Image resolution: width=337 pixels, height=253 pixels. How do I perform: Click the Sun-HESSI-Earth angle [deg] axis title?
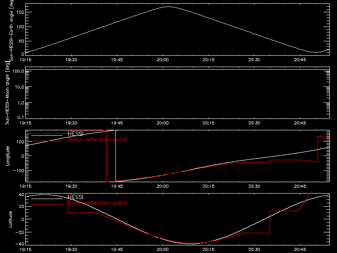12,31
